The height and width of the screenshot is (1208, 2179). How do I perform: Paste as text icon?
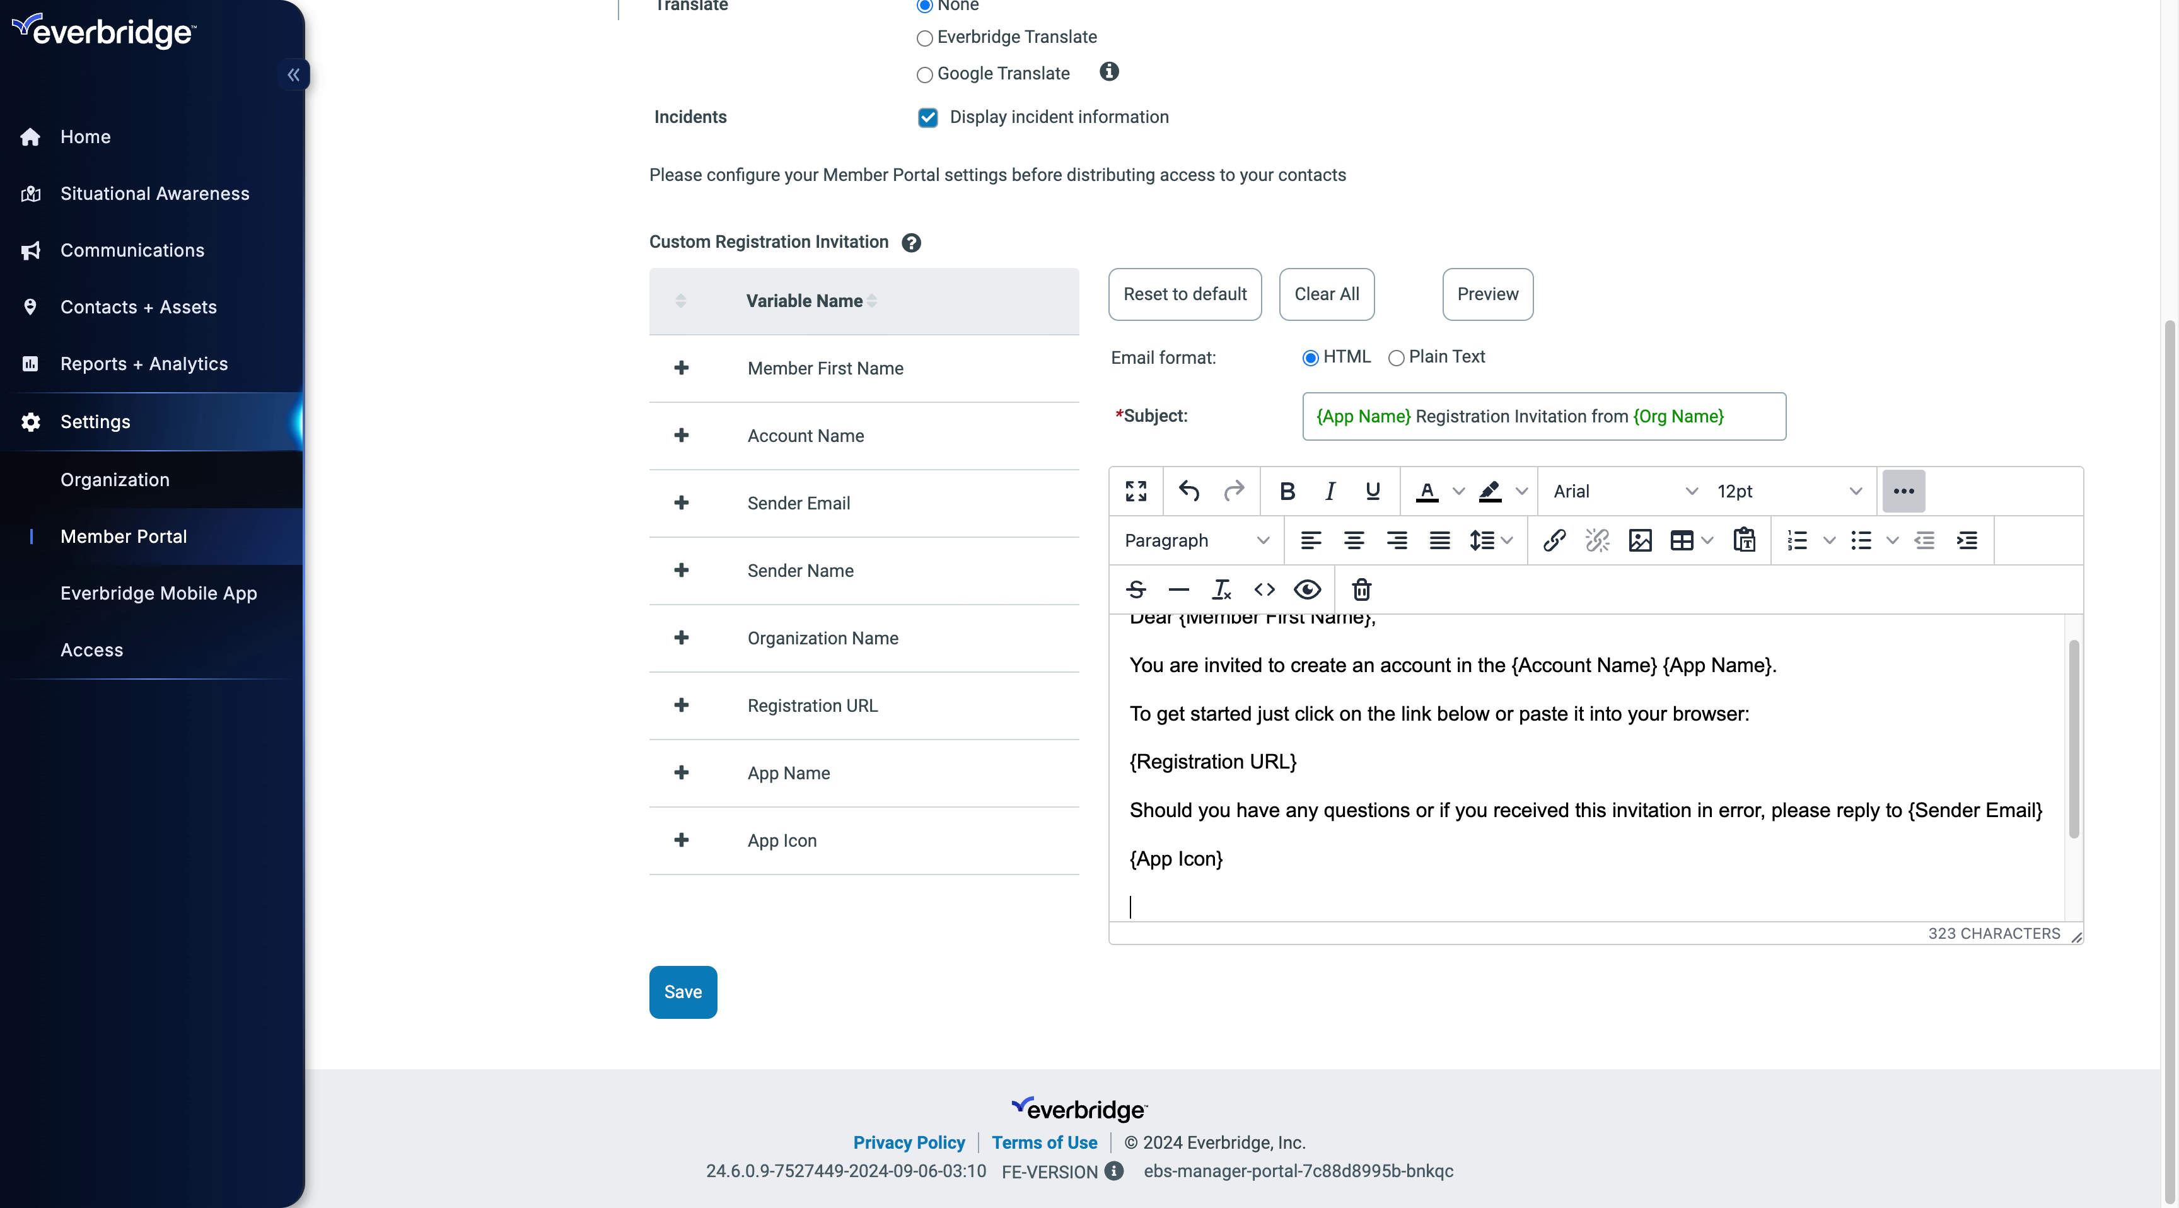tap(1744, 540)
